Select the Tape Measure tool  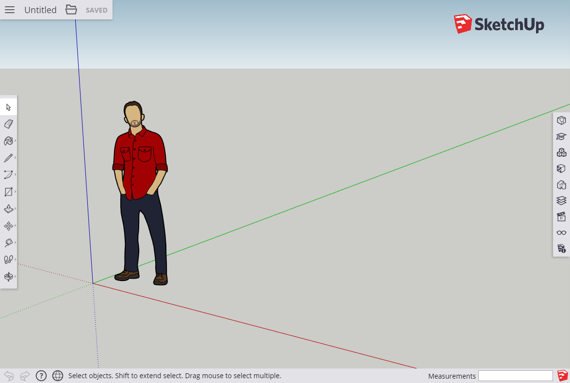(x=9, y=243)
